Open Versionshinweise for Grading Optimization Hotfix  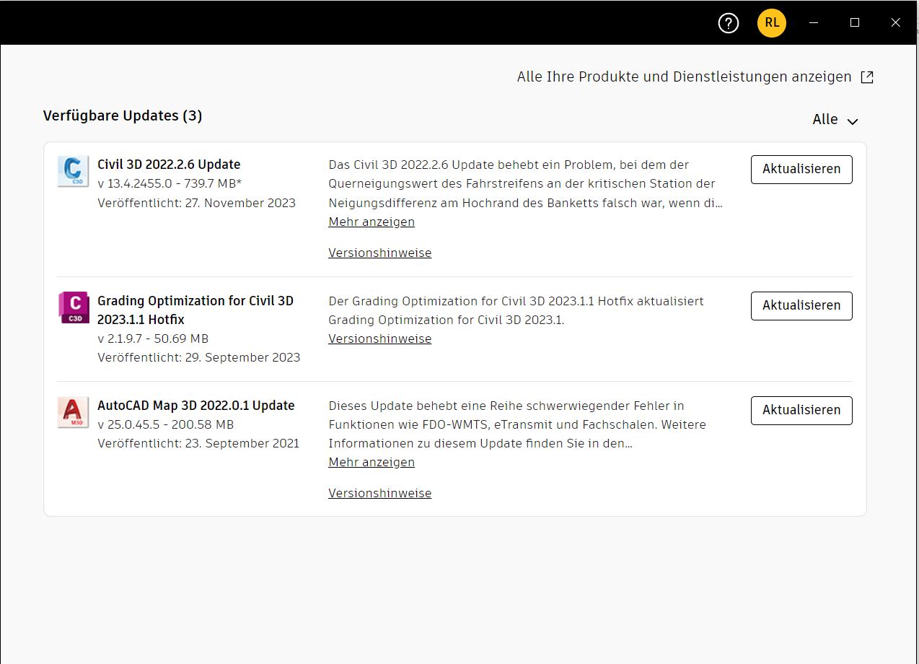tap(380, 339)
